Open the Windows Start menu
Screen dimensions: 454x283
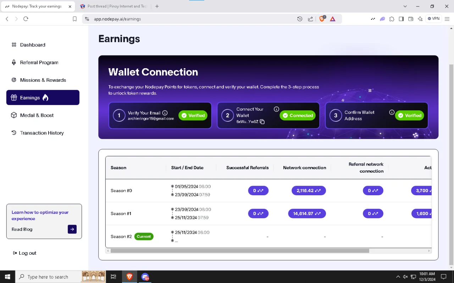[7, 277]
